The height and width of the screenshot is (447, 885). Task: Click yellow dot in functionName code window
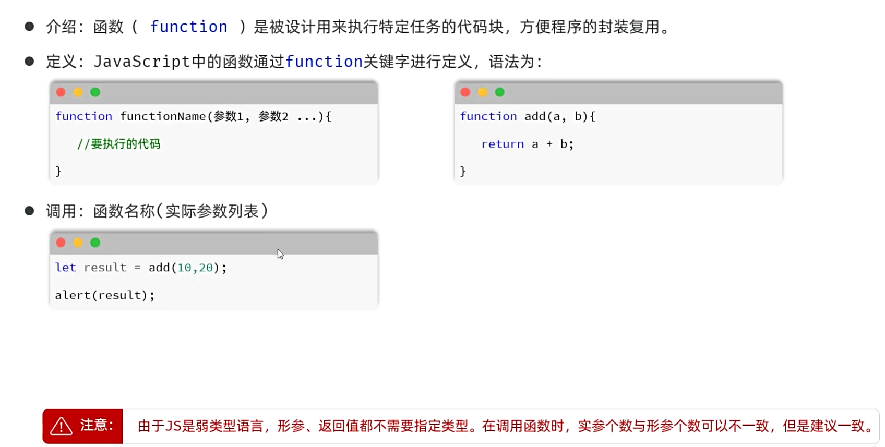tap(78, 92)
